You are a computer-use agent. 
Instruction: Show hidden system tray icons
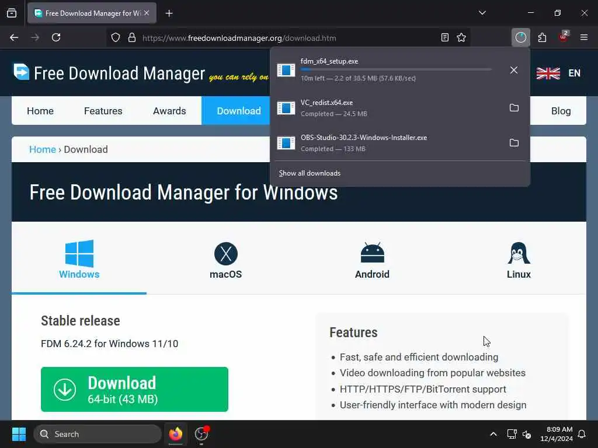493,434
